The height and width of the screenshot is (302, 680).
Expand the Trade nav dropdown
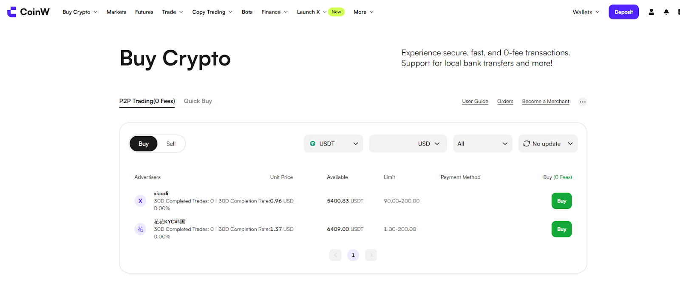pyautogui.click(x=173, y=12)
